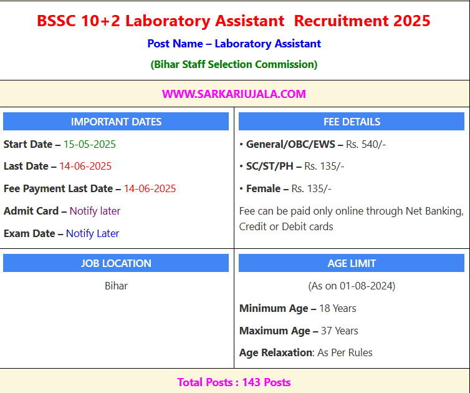The image size is (470, 393).
Task: Click the WWW.SARKARIUJALA.COM website link
Action: click(x=234, y=94)
